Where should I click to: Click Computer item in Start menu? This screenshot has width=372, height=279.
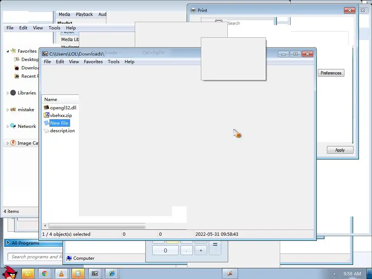click(x=81, y=258)
